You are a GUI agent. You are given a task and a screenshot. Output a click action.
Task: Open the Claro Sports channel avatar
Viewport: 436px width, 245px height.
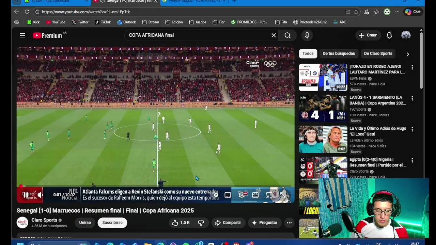(22, 223)
